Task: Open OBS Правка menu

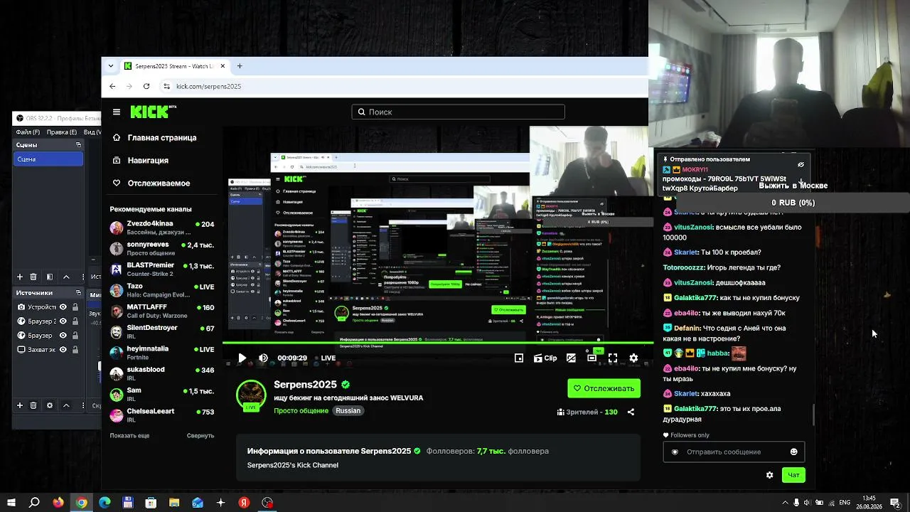Action: point(61,132)
